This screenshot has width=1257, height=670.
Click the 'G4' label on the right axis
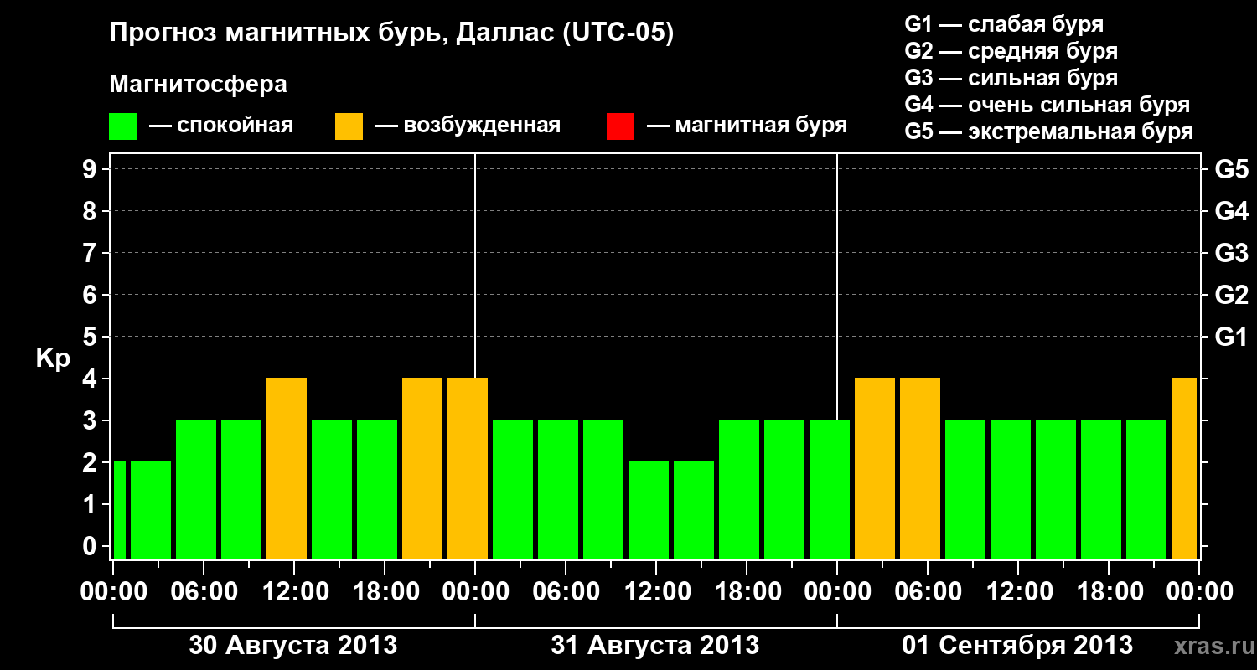[x=1231, y=212]
